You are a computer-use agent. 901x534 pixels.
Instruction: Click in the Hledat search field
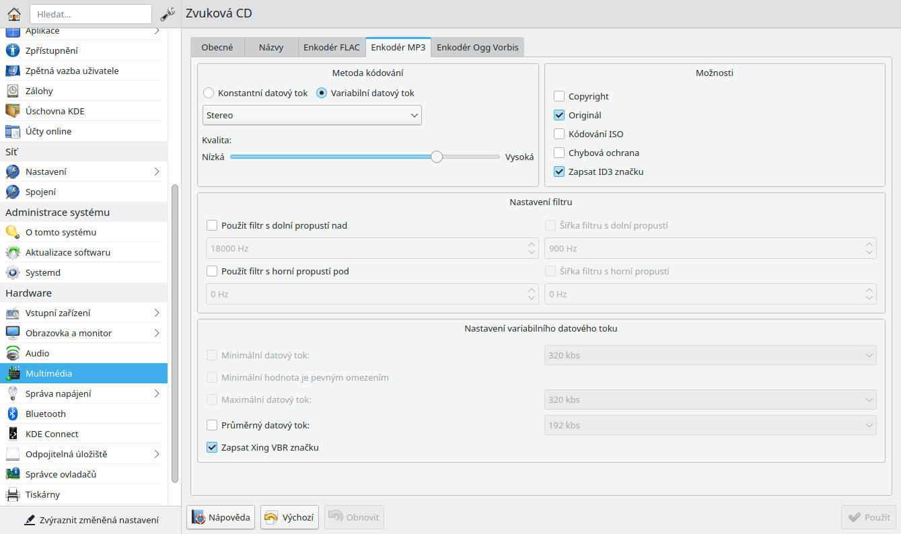point(91,13)
